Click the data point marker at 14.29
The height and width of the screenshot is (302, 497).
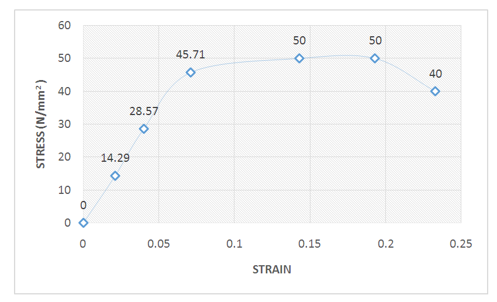tap(115, 176)
